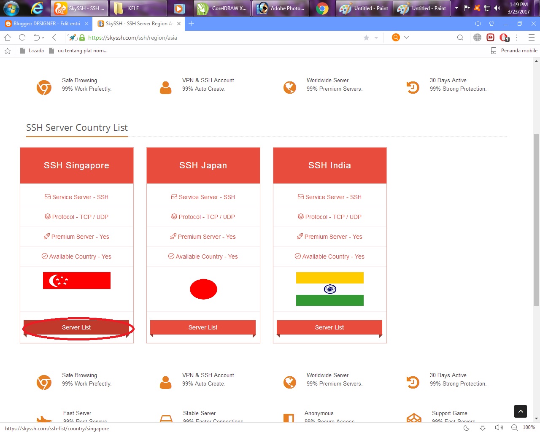This screenshot has height=432, width=540.
Task: Click the Home icon in the toolbar
Action: pos(7,38)
